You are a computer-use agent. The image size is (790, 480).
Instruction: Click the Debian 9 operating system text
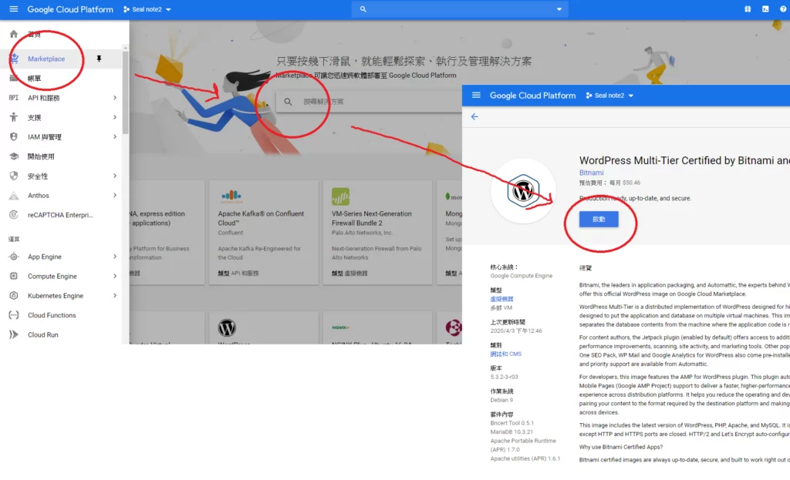(501, 400)
